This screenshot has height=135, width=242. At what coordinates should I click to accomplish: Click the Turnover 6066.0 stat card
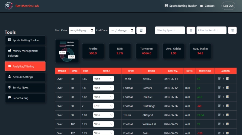(147, 51)
